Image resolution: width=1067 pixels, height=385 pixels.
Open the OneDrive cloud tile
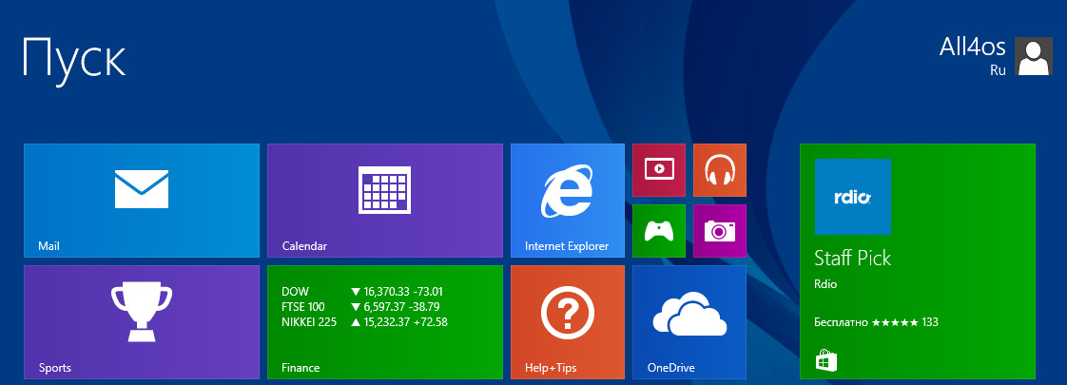click(x=689, y=321)
